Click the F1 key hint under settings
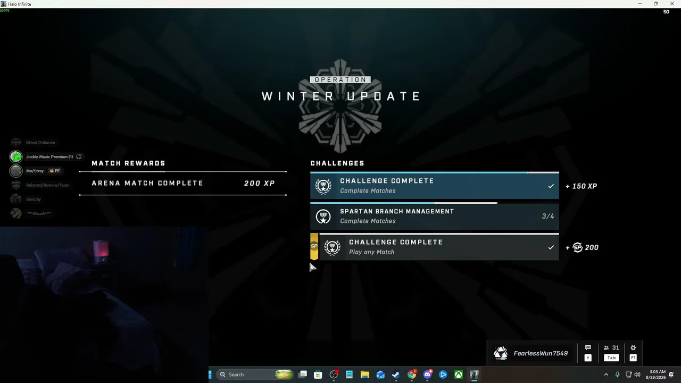 coord(633,358)
